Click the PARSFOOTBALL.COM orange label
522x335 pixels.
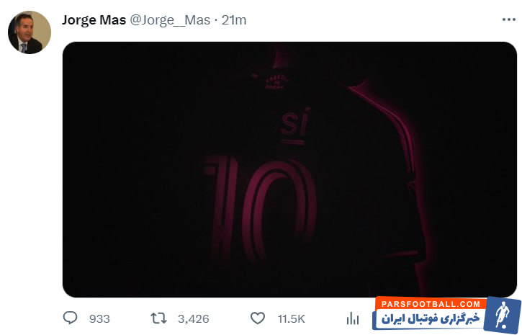(431, 304)
